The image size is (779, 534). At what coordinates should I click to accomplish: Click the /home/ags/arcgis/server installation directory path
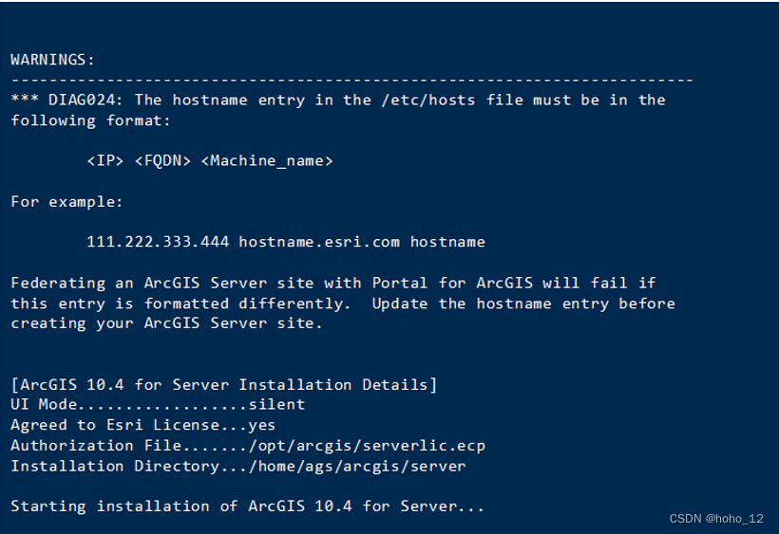[357, 466]
